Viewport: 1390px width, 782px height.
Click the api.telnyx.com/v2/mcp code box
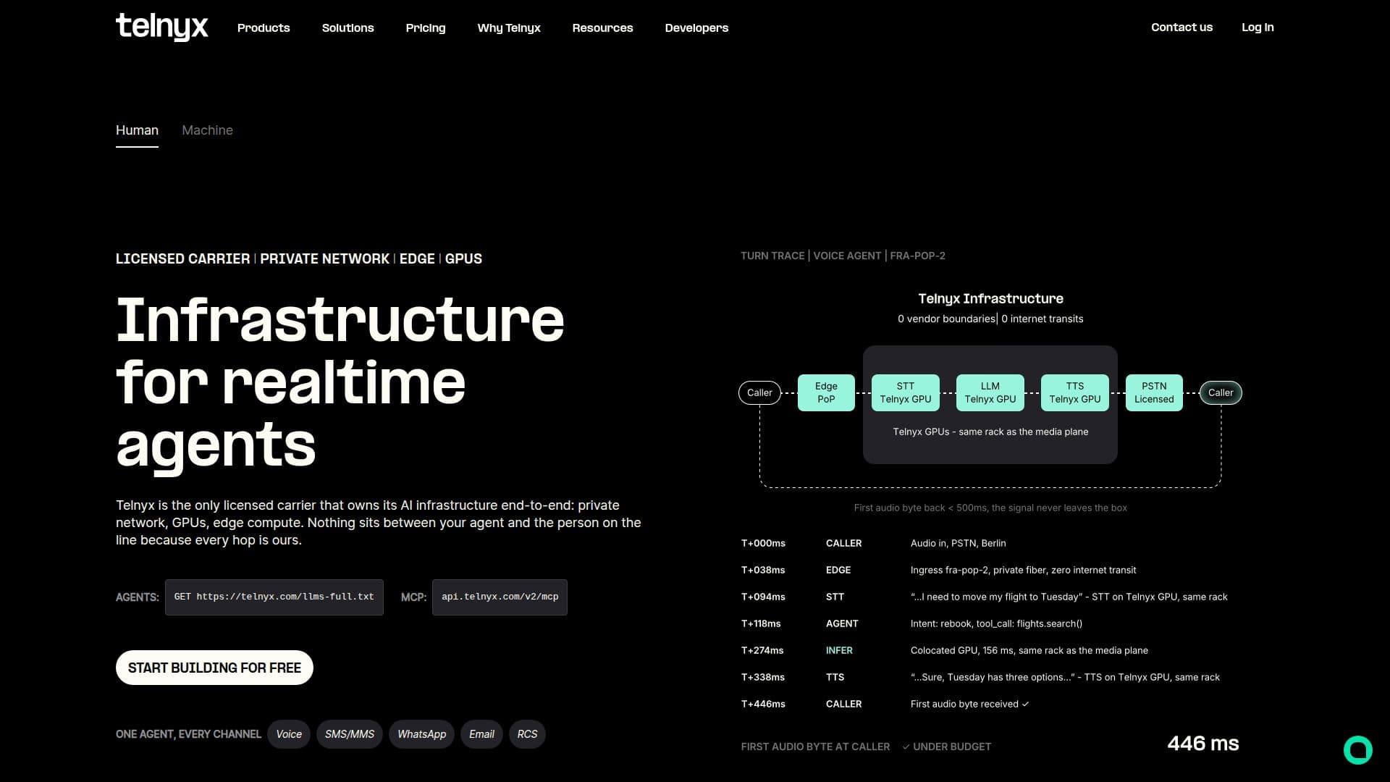[x=500, y=597]
